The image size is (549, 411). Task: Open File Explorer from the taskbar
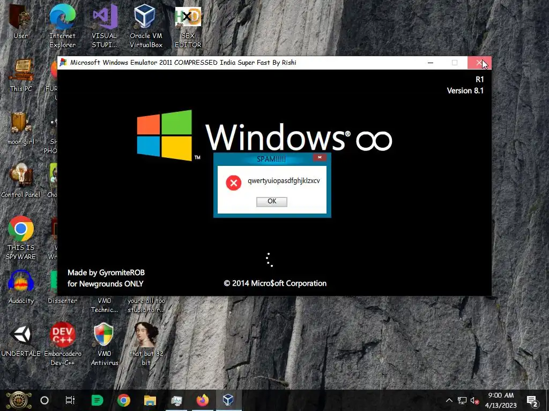click(150, 400)
